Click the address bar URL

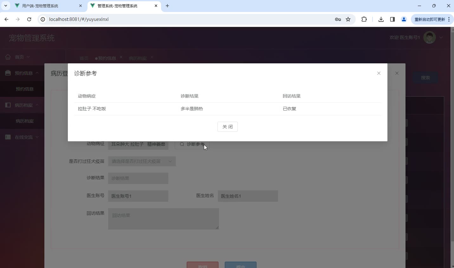point(79,19)
